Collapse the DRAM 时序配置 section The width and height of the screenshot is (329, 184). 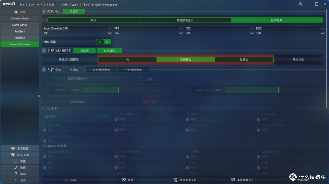[x=44, y=146]
